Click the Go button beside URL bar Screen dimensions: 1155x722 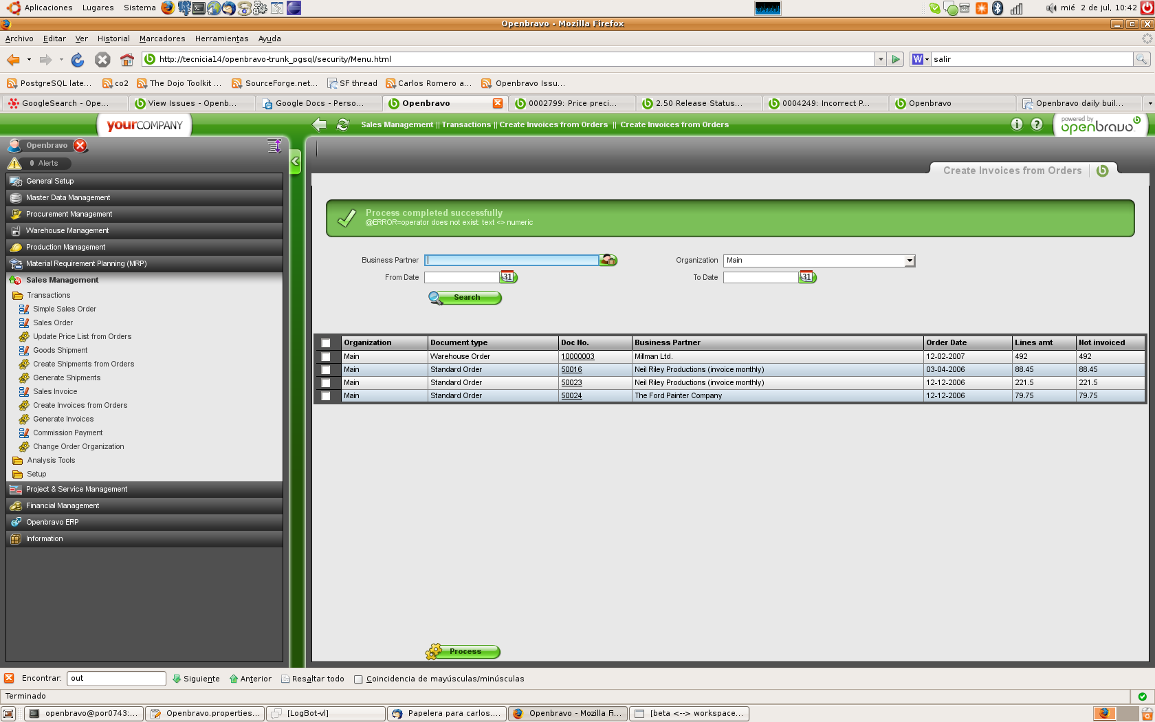(896, 59)
